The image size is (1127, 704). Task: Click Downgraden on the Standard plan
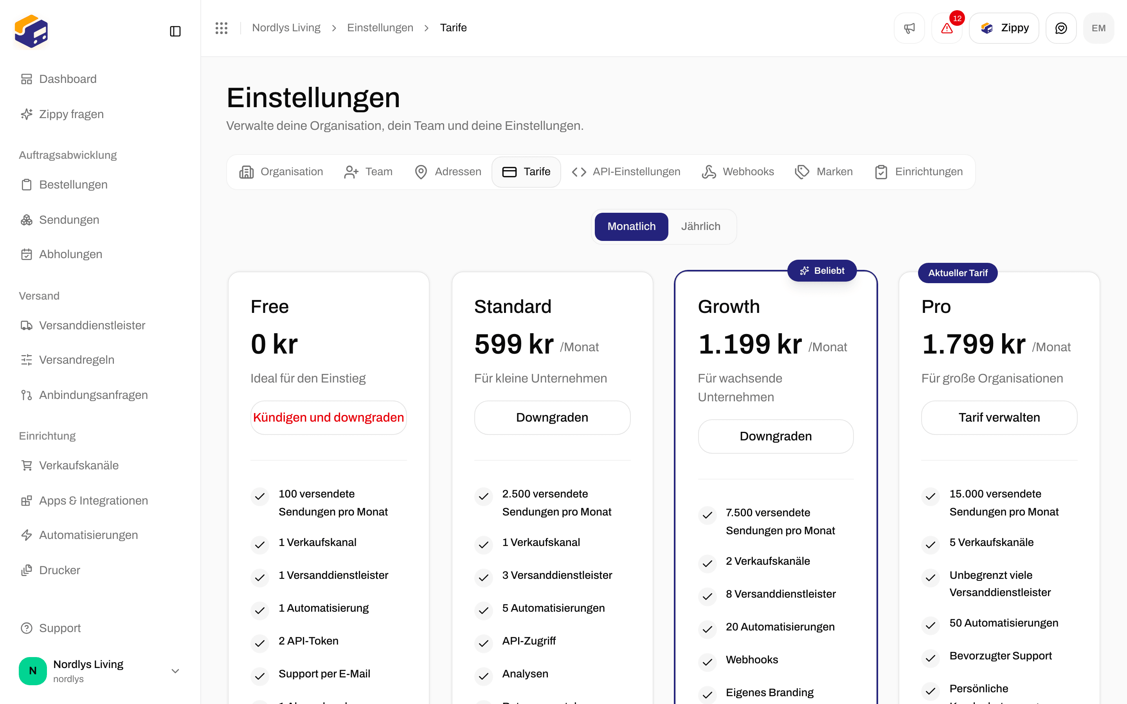point(552,418)
